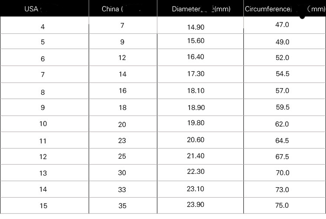Click the 75.0 circumference value
This screenshot has height=219, width=326.
click(282, 205)
